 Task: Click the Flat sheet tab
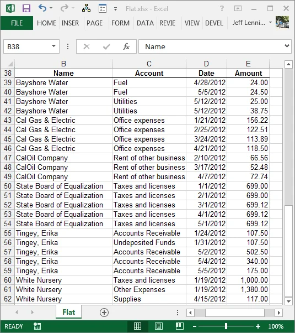click(x=68, y=312)
